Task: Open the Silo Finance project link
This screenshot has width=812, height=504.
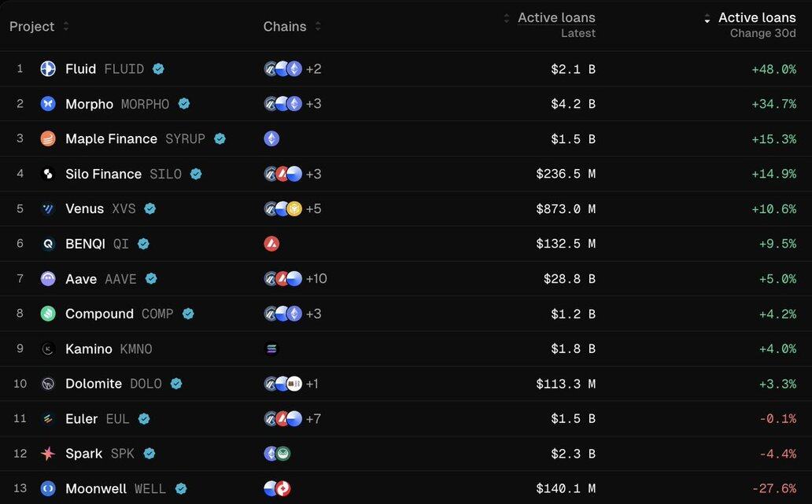Action: pyautogui.click(x=103, y=174)
